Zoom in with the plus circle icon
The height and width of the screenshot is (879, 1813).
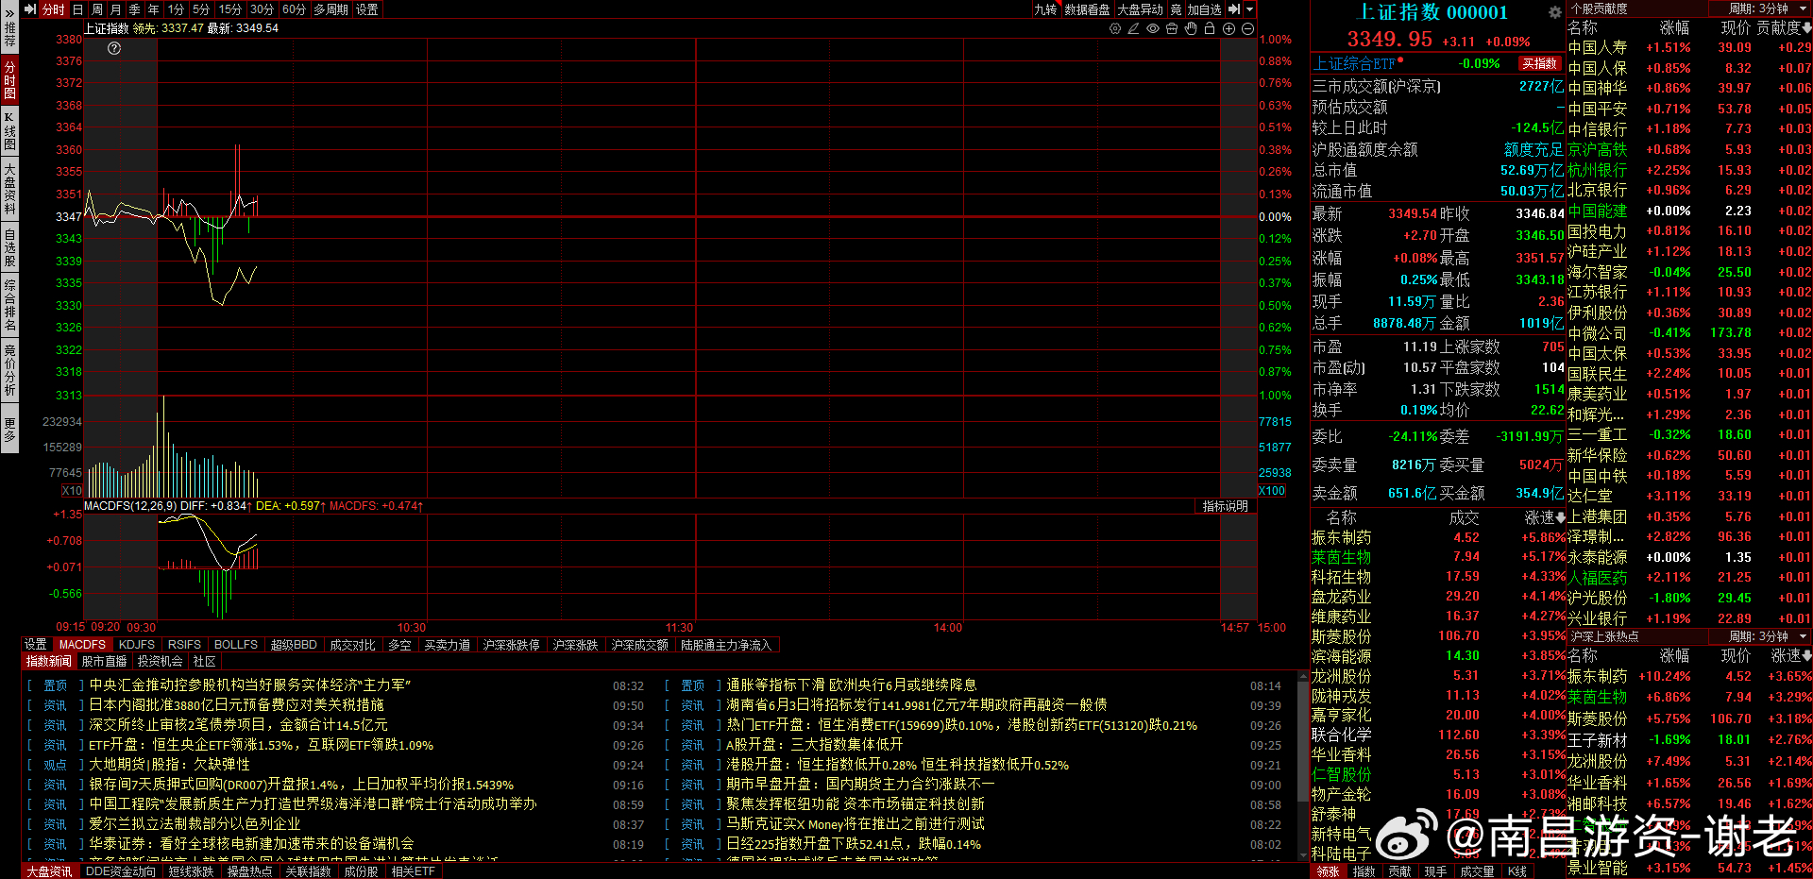click(1228, 29)
